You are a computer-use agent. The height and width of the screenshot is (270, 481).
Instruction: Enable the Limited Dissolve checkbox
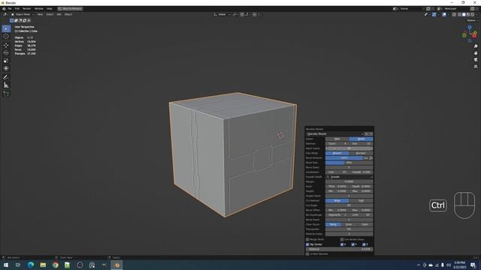point(307,254)
